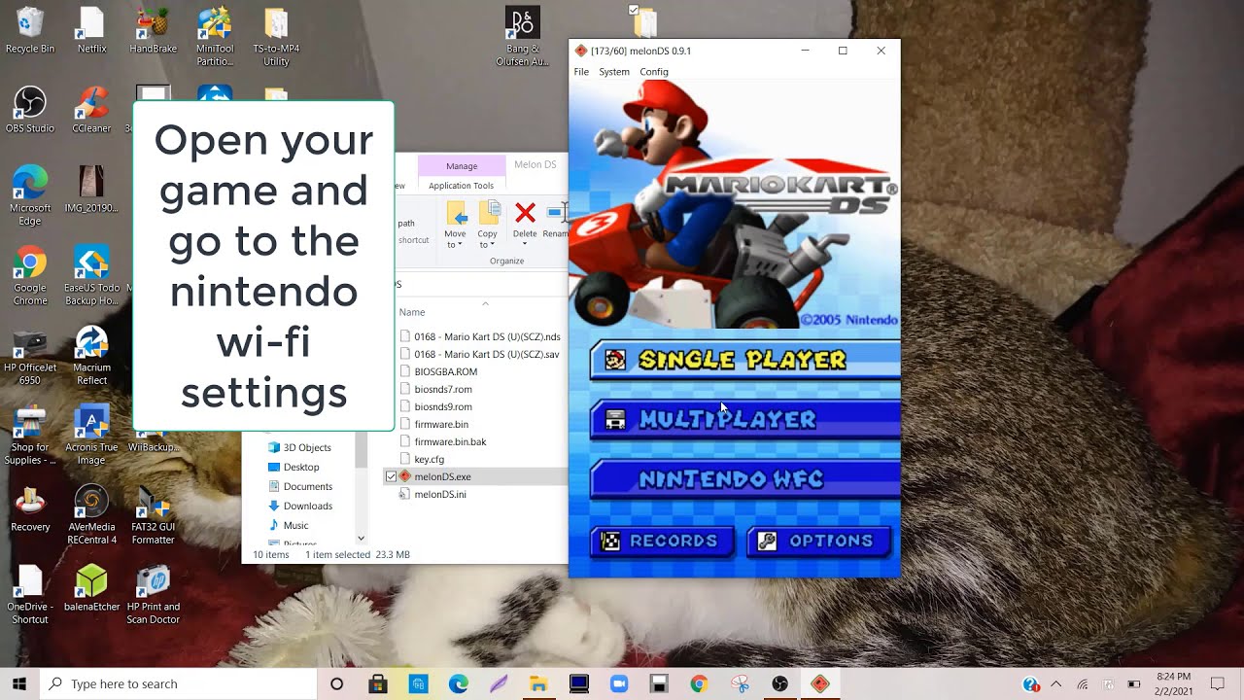The height and width of the screenshot is (700, 1244).
Task: Launch CCleaner from the desktop
Action: click(91, 110)
